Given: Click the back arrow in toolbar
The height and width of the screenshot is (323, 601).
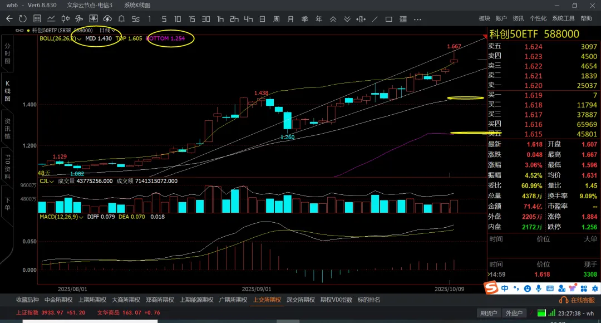Looking at the screenshot, I should coord(9,19).
